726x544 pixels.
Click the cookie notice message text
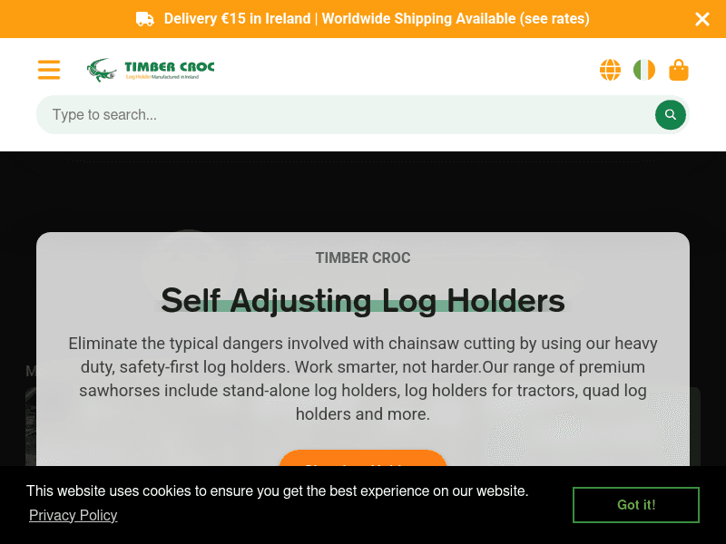pyautogui.click(x=278, y=491)
